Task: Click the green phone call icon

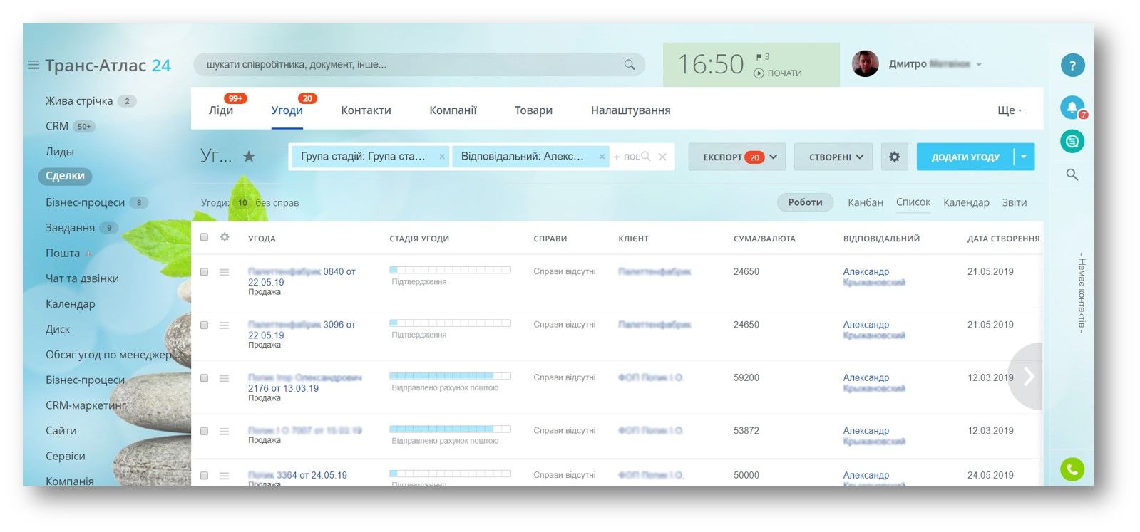Action: (1072, 469)
